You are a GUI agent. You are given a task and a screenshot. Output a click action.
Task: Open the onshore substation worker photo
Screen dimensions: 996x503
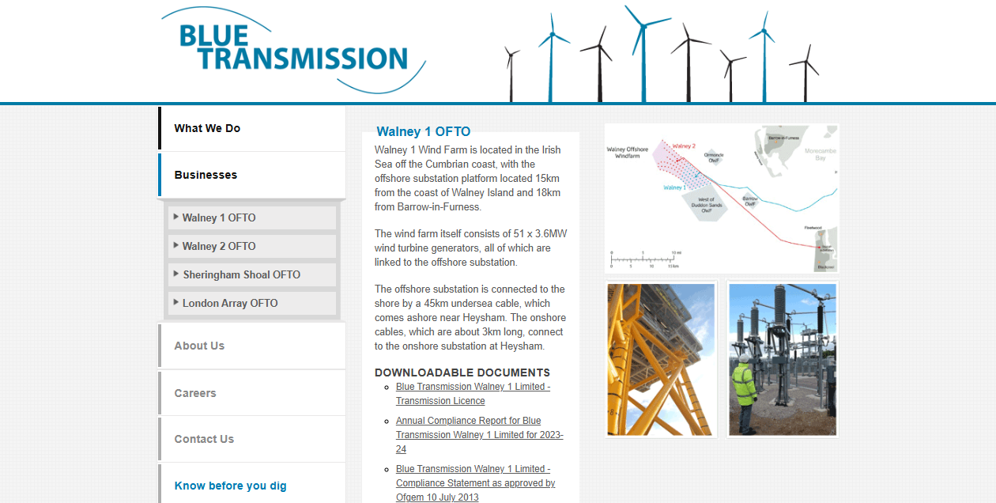click(783, 359)
